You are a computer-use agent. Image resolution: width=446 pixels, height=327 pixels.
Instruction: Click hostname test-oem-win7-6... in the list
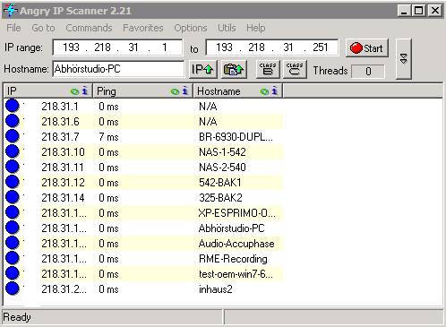tap(236, 274)
